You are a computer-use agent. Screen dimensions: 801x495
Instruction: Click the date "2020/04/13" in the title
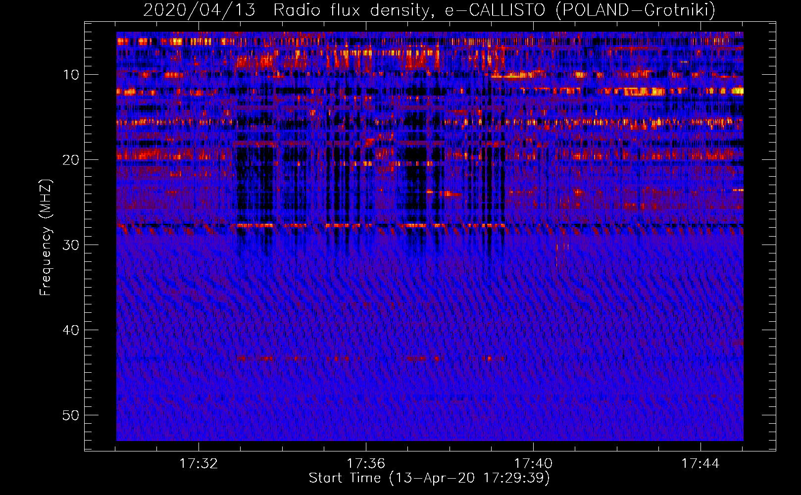(x=200, y=10)
